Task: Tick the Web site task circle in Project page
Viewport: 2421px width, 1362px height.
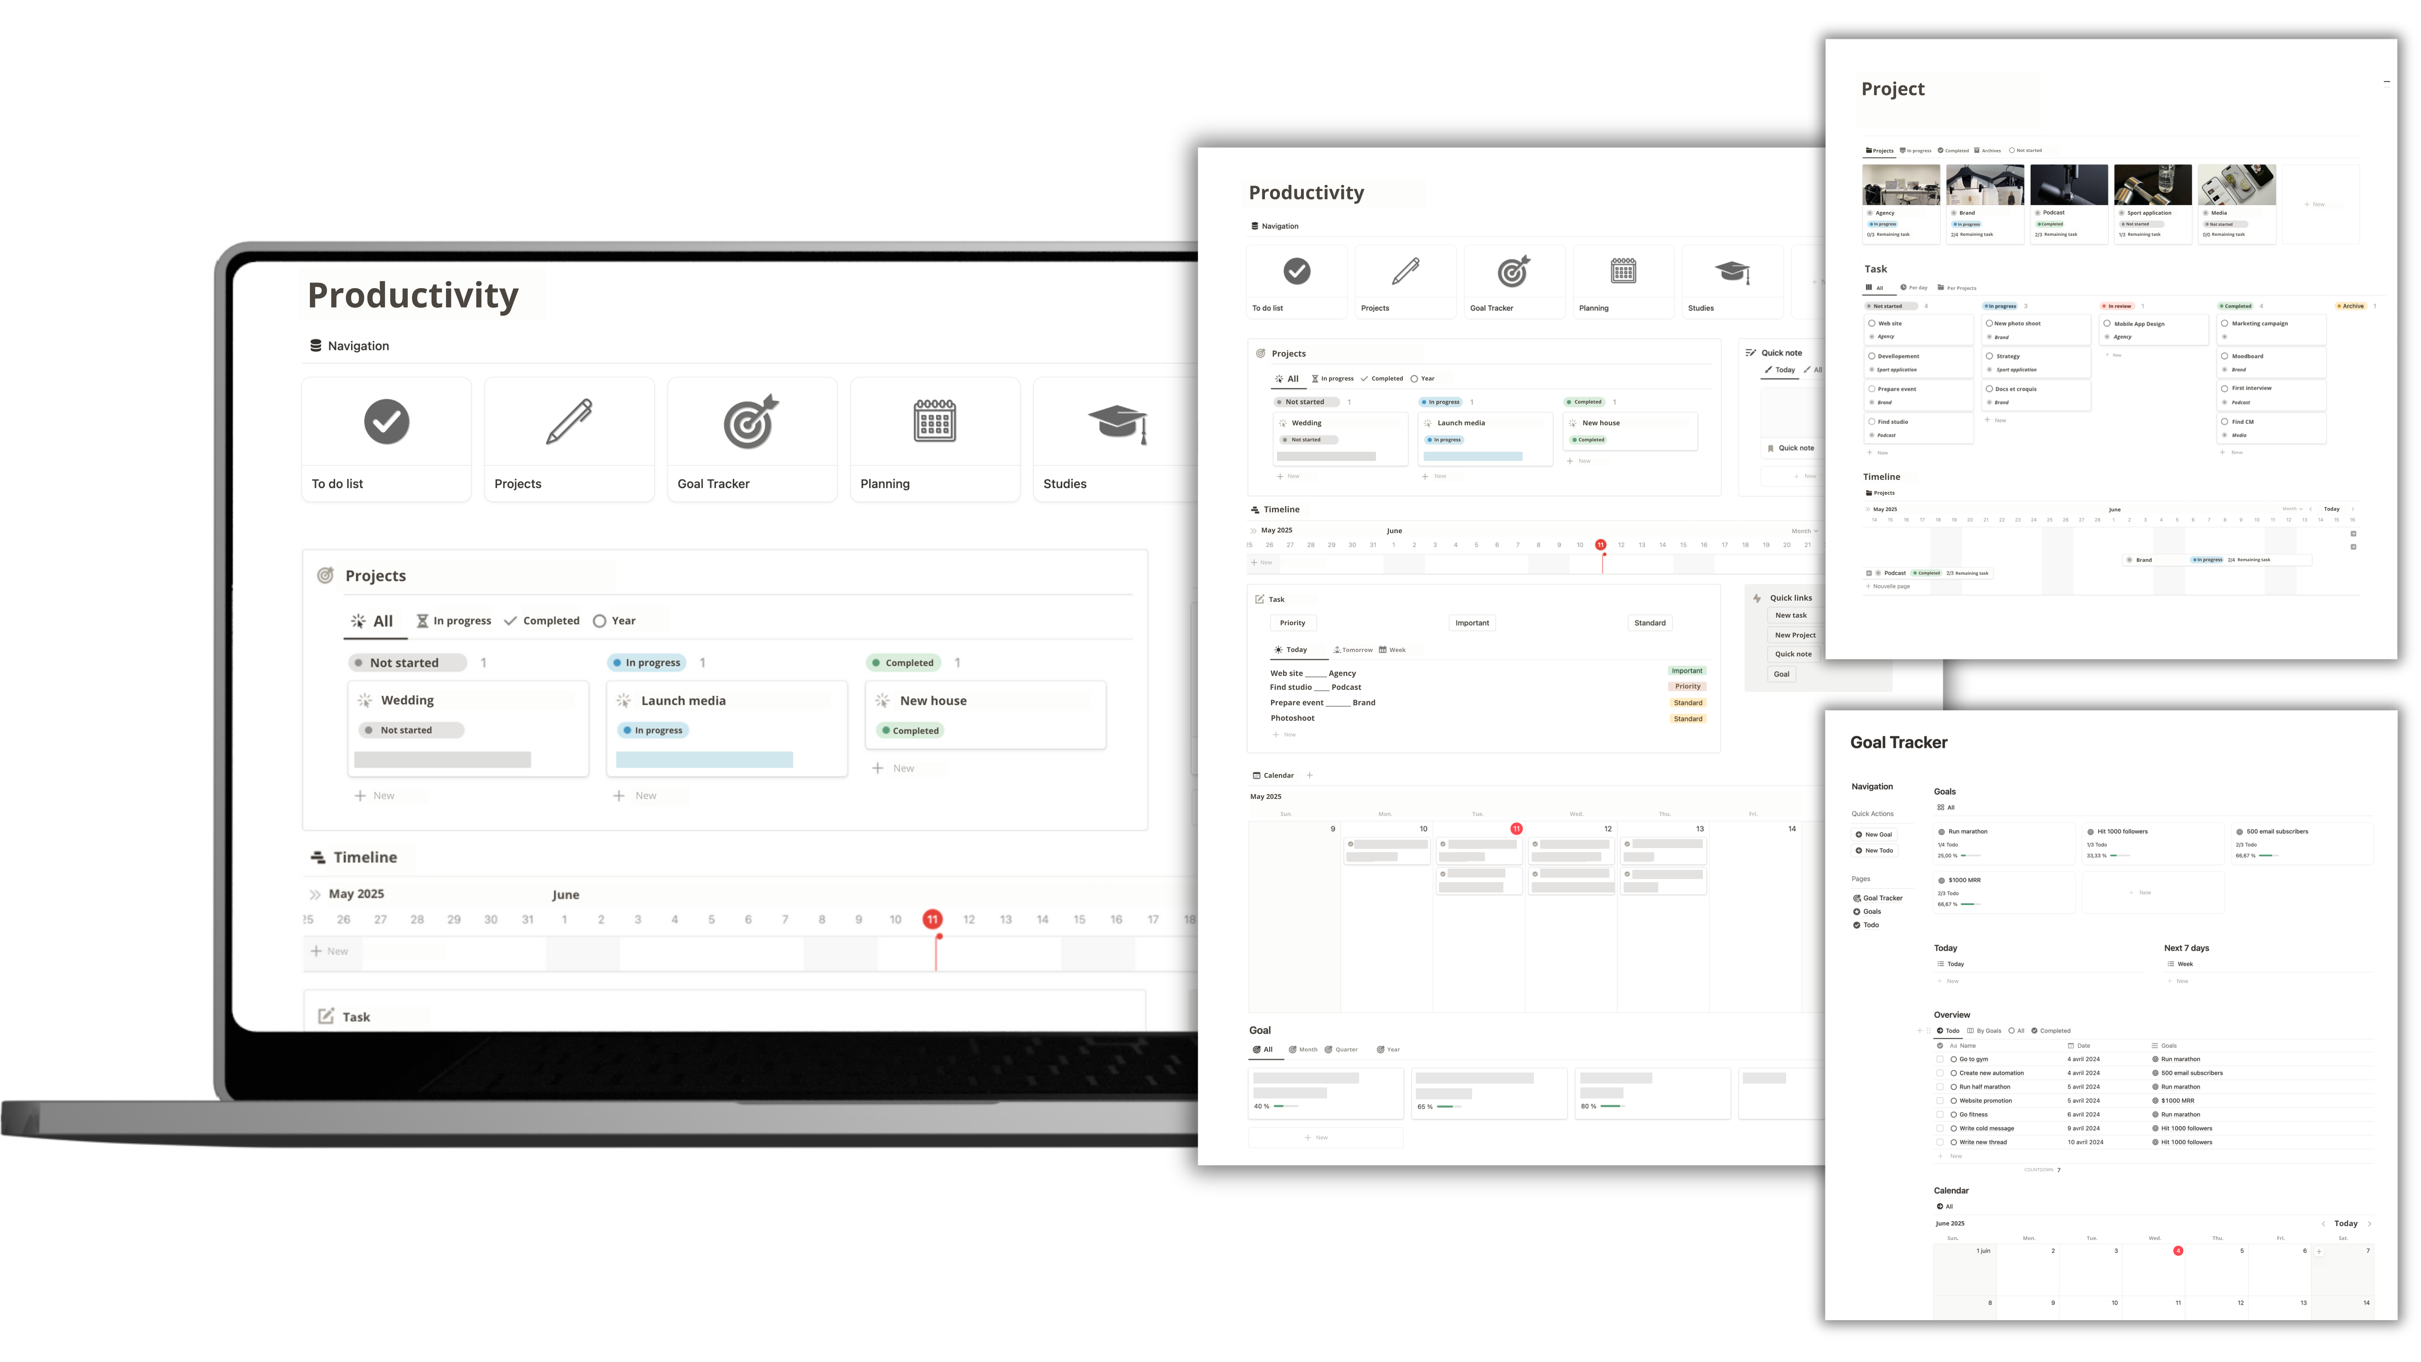Action: coord(1872,323)
